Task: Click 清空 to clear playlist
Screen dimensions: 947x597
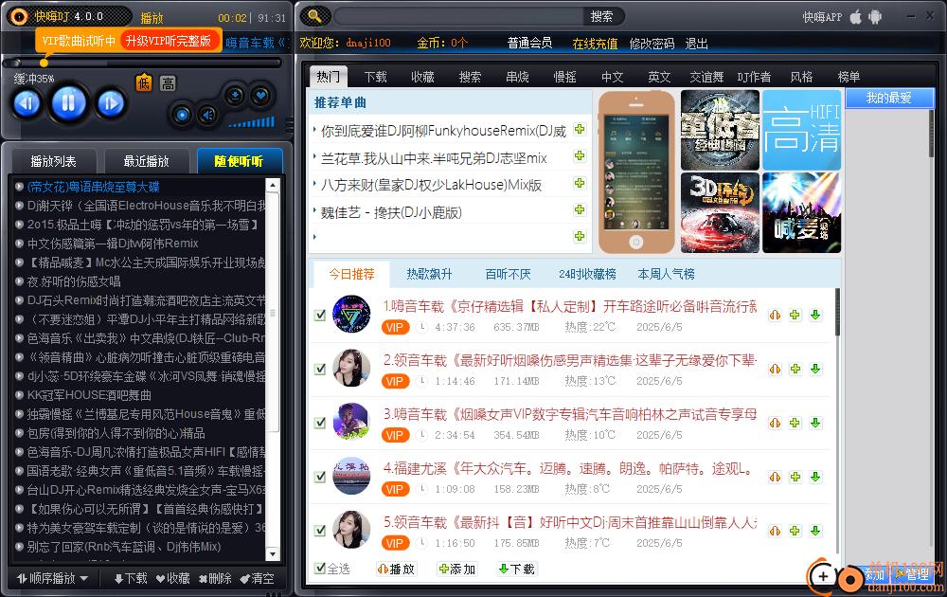Action: click(257, 578)
